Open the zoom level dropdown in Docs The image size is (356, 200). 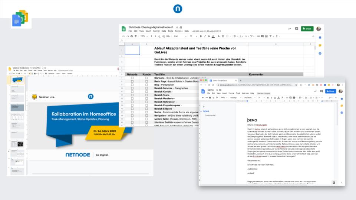[x=224, y=97]
